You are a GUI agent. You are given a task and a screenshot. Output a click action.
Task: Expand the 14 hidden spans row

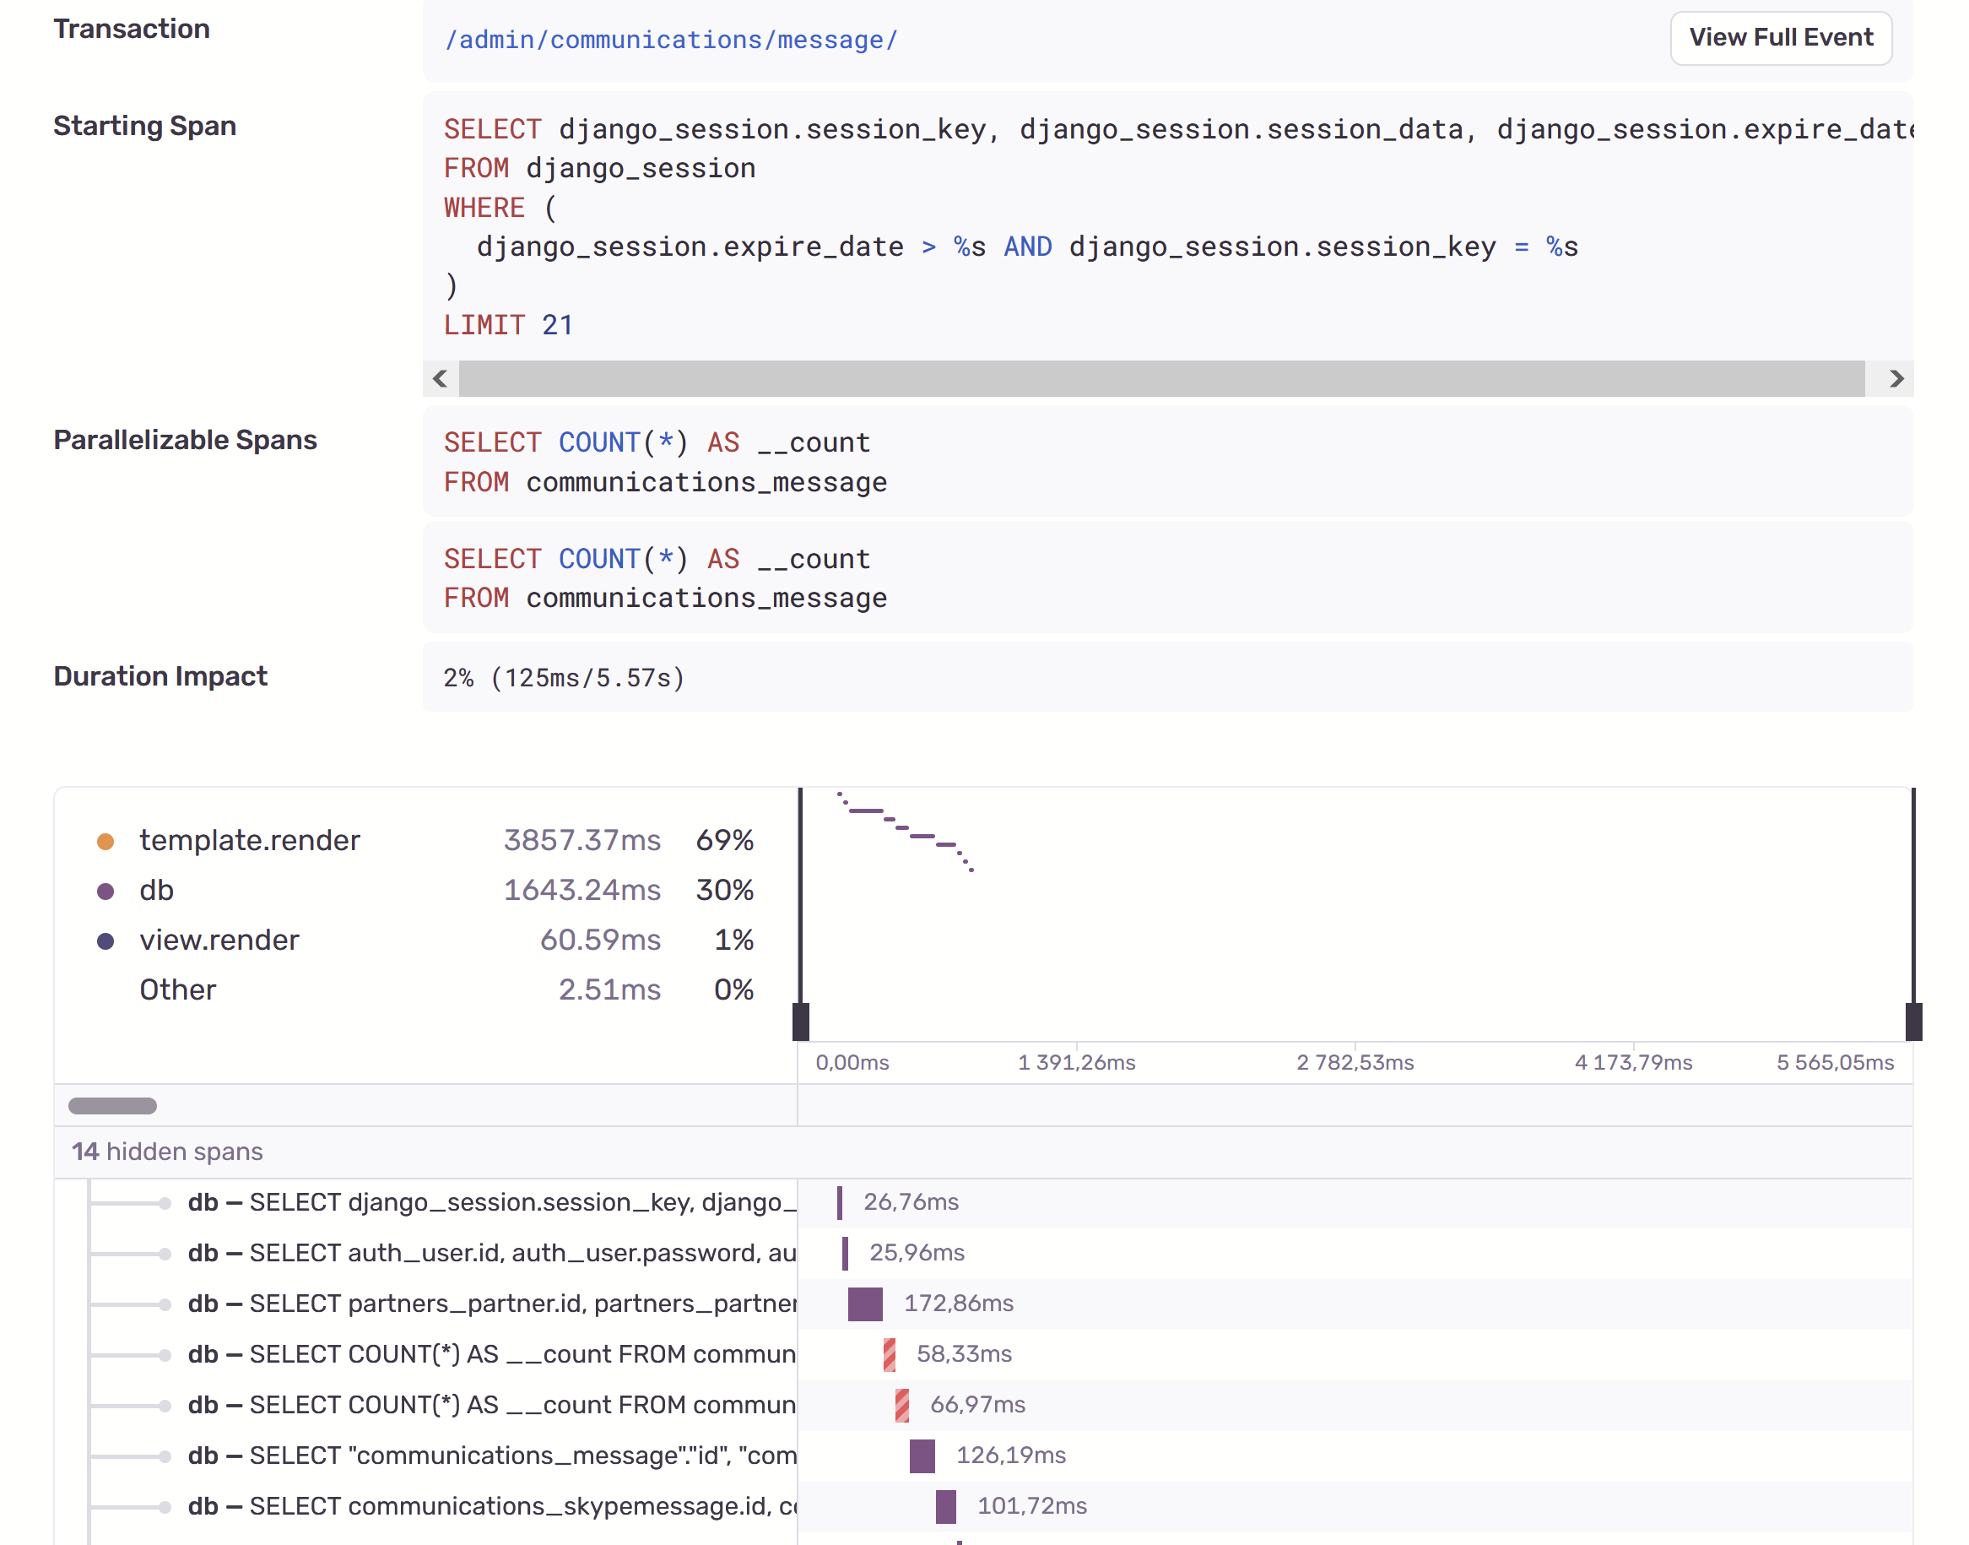(168, 1152)
